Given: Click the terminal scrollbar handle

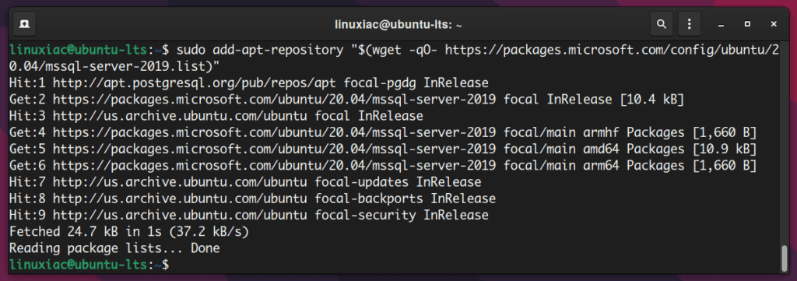Looking at the screenshot, I should tap(785, 258).
